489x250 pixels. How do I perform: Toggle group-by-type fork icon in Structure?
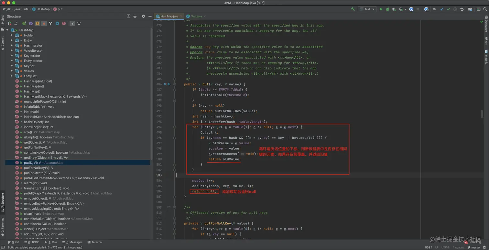[x=50, y=24]
